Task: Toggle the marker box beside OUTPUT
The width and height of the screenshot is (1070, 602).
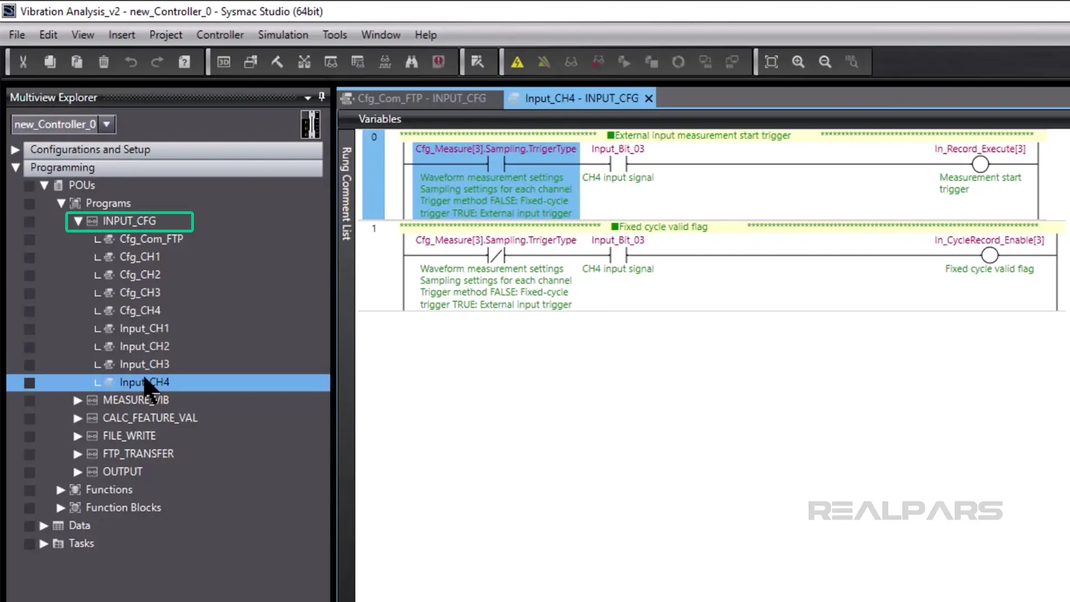Action: [30, 472]
